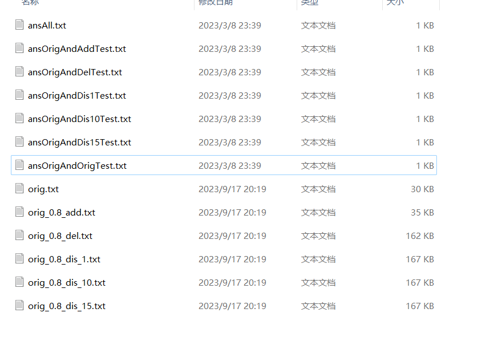Select the orig_0.8_add.txt file icon
Image resolution: width=494 pixels, height=349 pixels.
coord(19,212)
